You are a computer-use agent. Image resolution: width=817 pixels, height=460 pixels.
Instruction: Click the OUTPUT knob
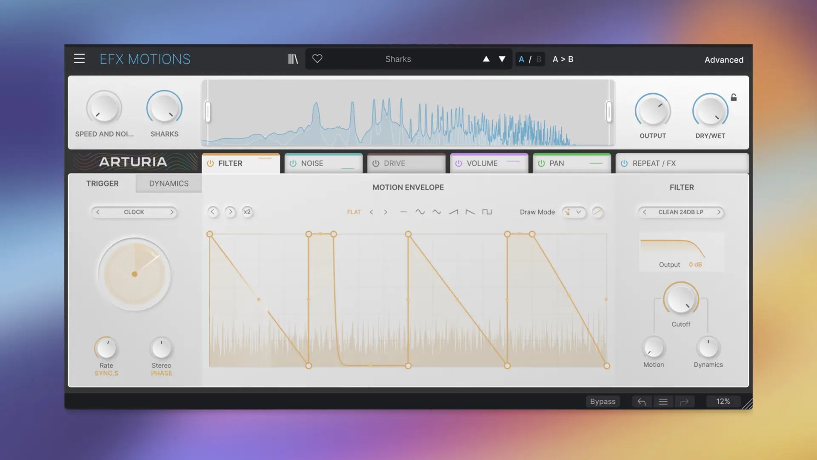[x=653, y=110]
